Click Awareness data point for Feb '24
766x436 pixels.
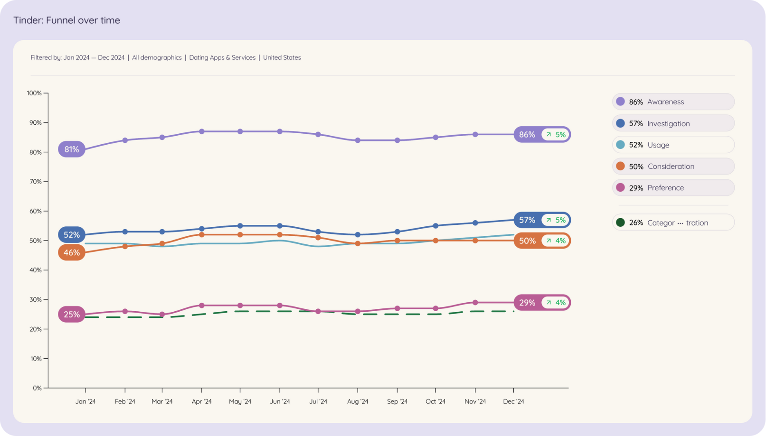click(x=125, y=140)
